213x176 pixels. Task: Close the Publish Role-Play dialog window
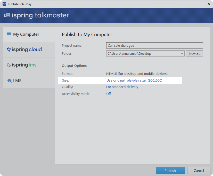tap(209, 4)
